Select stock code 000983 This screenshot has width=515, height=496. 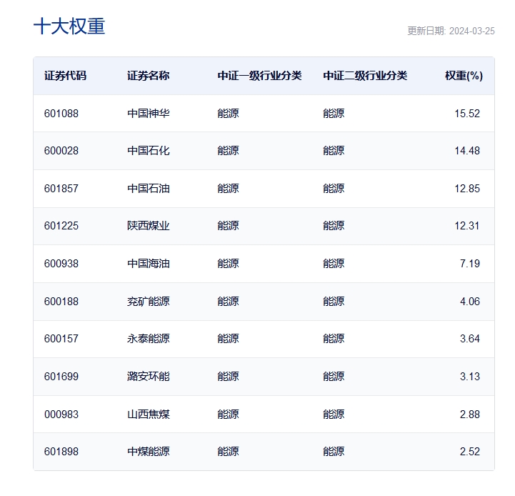tap(61, 414)
